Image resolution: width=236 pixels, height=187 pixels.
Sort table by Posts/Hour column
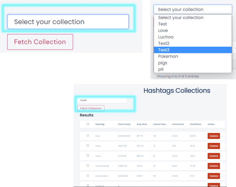click(x=196, y=124)
